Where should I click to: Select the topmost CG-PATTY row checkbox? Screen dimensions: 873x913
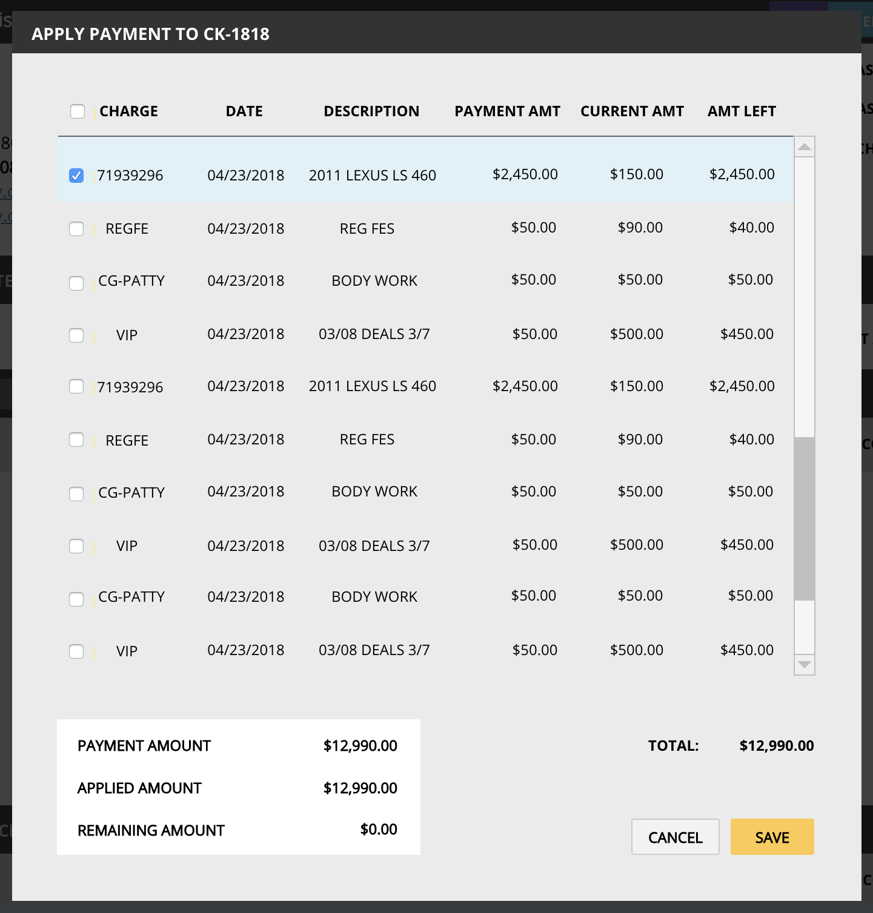(x=76, y=283)
